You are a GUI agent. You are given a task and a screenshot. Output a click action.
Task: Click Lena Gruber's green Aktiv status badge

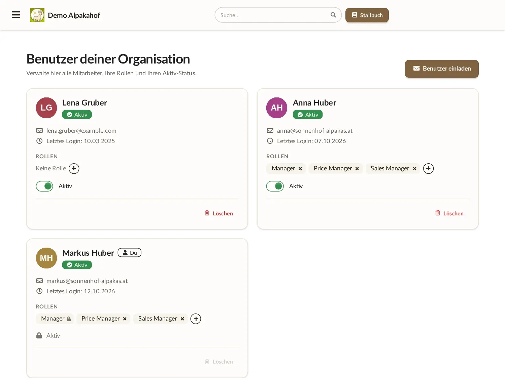click(77, 115)
